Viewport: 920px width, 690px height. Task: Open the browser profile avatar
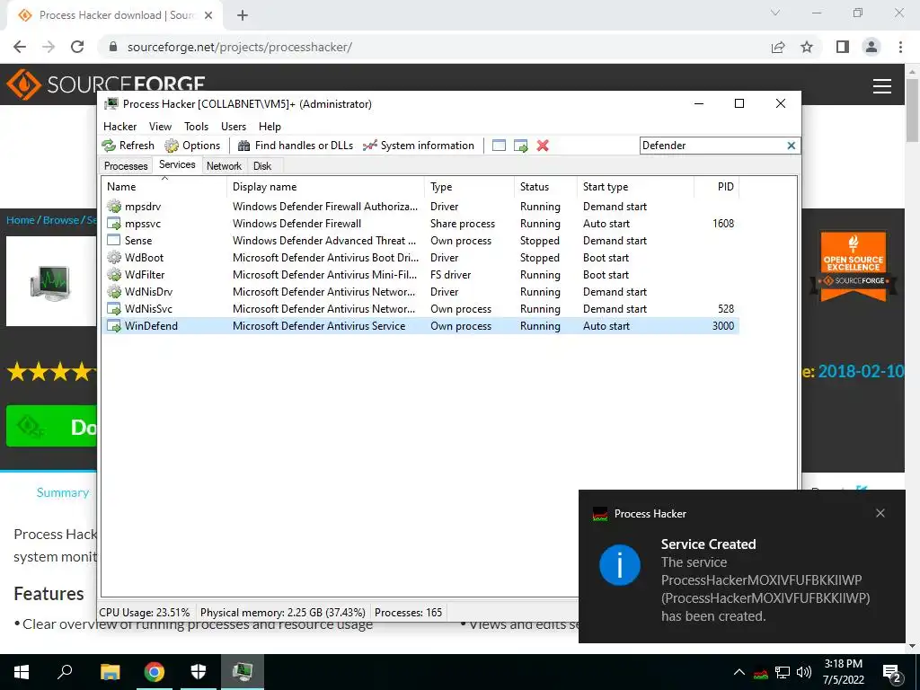point(871,47)
